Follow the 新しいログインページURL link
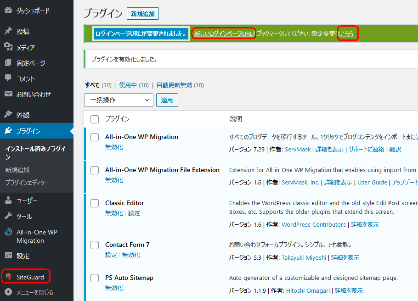Image resolution: width=418 pixels, height=301 pixels. [223, 33]
